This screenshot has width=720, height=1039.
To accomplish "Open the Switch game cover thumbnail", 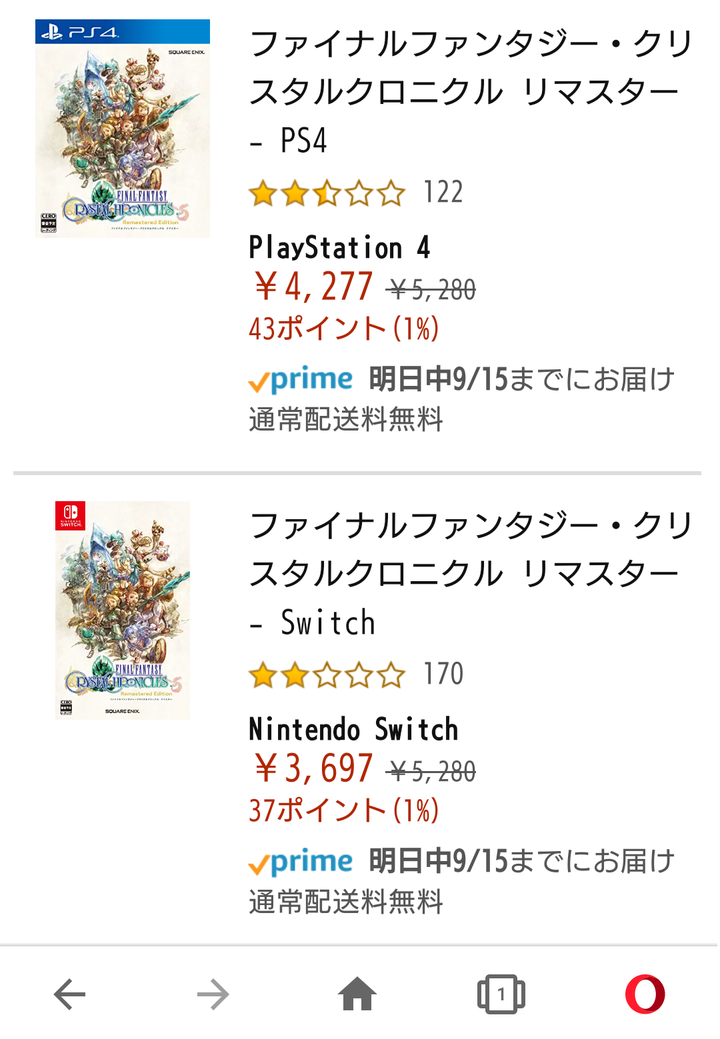I will point(123,610).
